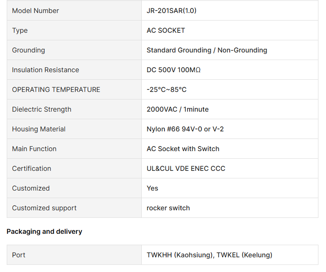Click the Housing Material label

39,129
